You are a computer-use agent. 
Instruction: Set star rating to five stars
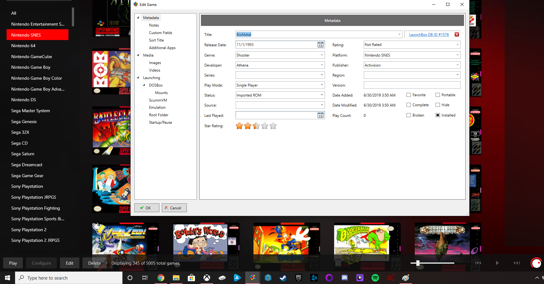click(x=273, y=126)
